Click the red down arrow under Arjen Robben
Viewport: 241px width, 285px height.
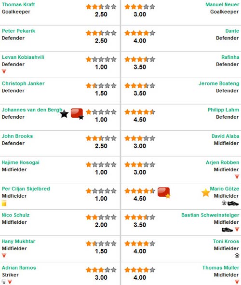click(237, 176)
